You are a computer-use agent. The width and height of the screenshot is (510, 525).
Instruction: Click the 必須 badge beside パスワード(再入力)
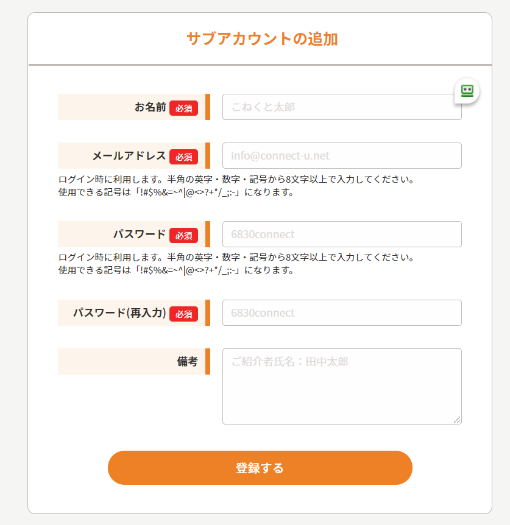click(183, 314)
